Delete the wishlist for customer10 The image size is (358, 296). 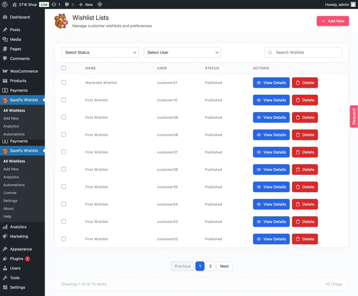[305, 100]
